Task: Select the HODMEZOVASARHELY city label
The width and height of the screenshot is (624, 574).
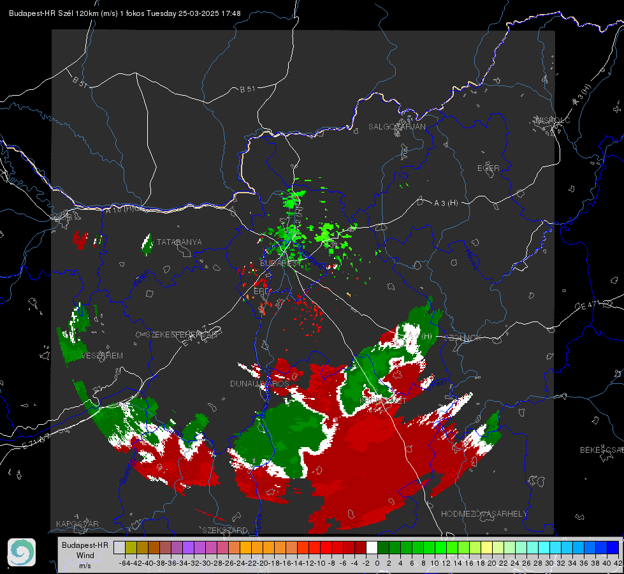Action: pyautogui.click(x=484, y=514)
